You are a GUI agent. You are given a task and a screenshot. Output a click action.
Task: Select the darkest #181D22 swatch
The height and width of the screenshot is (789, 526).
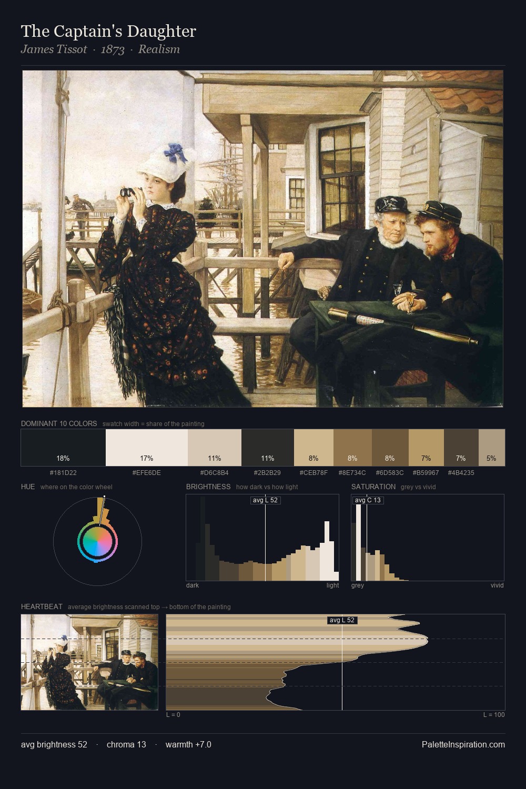coord(63,448)
